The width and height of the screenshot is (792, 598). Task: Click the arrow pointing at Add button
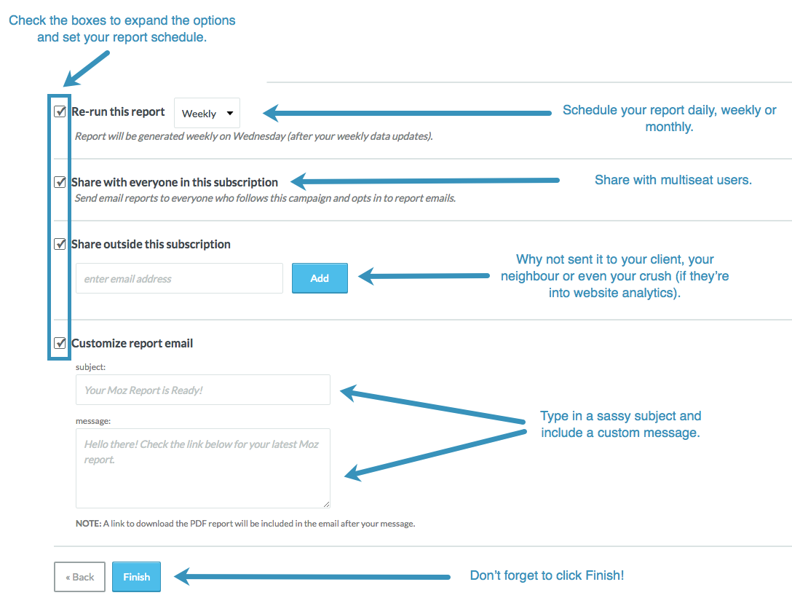point(424,276)
